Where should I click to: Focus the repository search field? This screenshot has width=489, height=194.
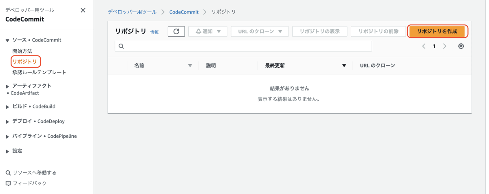coord(243,46)
